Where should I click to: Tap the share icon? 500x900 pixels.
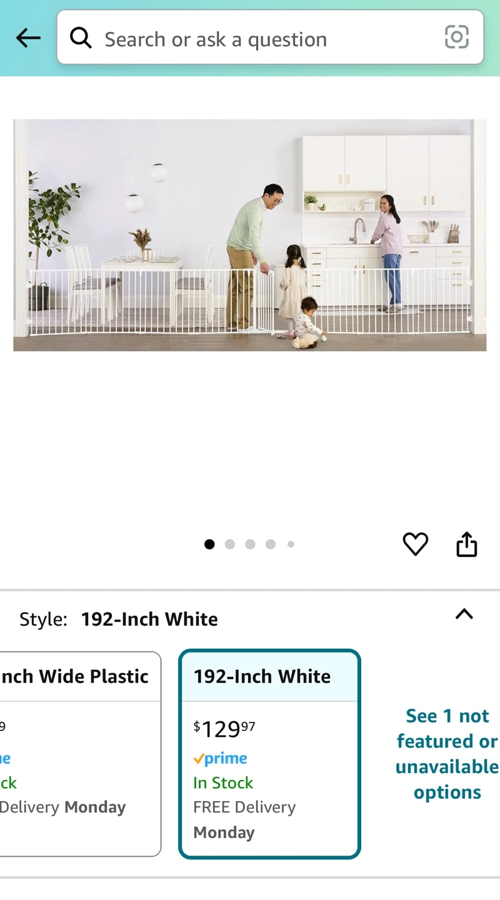466,544
